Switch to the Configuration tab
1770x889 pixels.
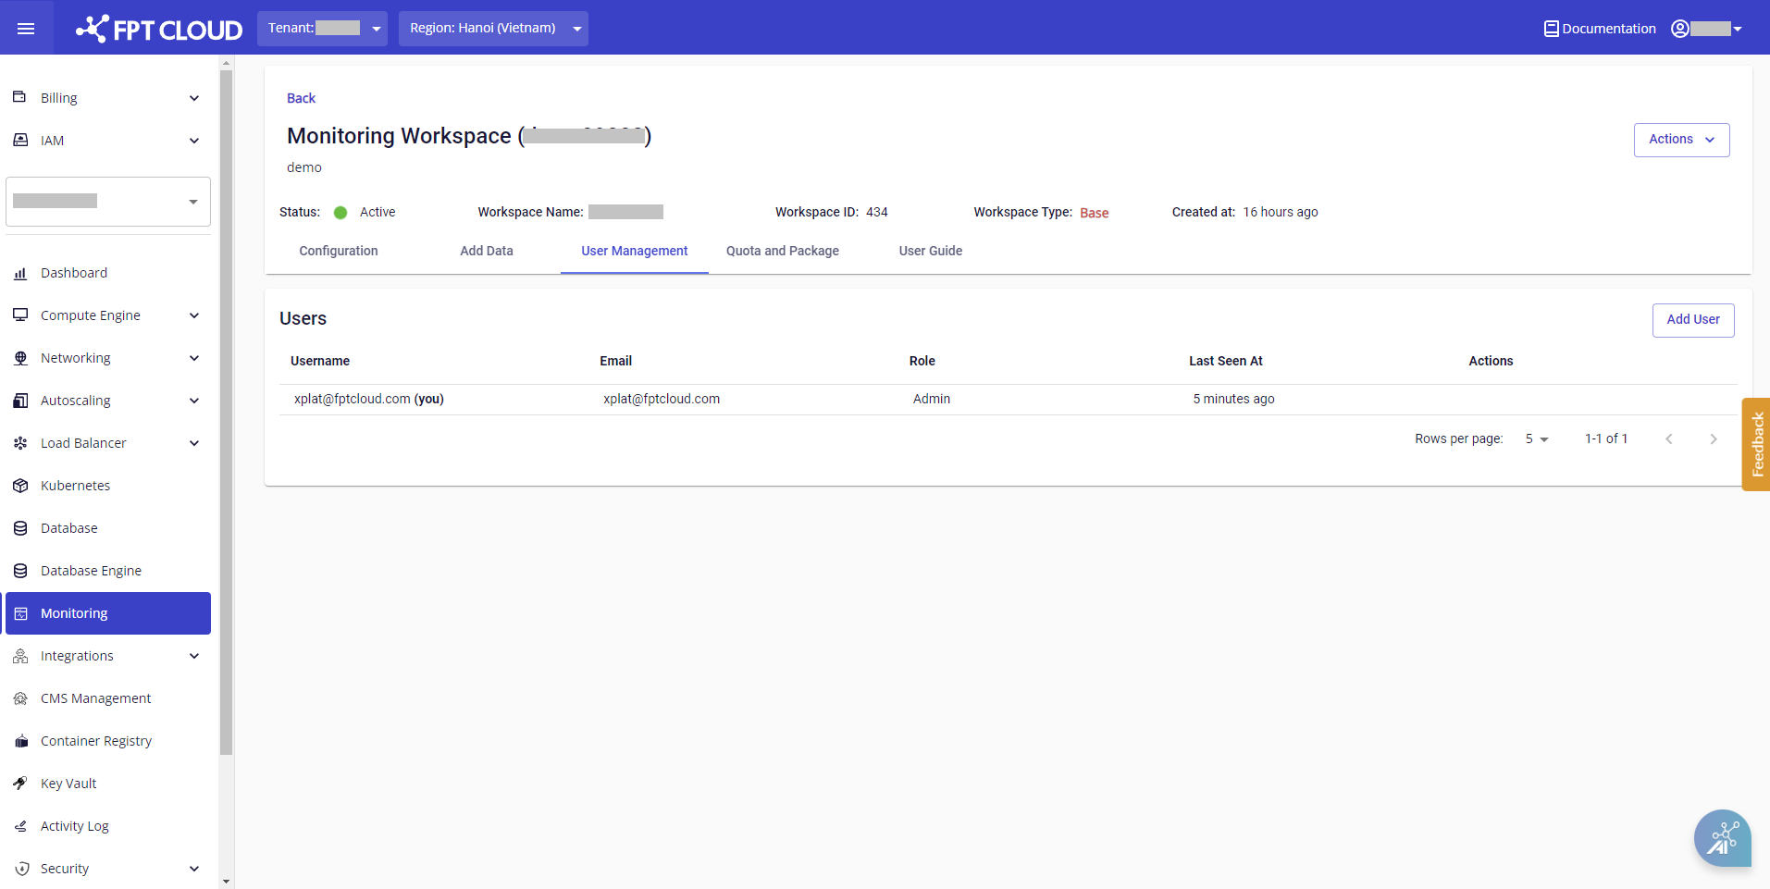point(338,251)
